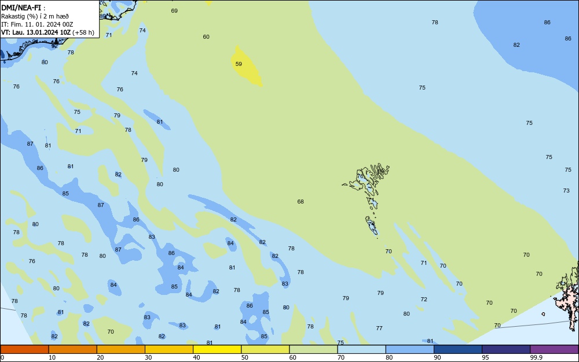This screenshot has width=579, height=362.
Task: Select the 60 humidity value on the map
Action: [206, 36]
